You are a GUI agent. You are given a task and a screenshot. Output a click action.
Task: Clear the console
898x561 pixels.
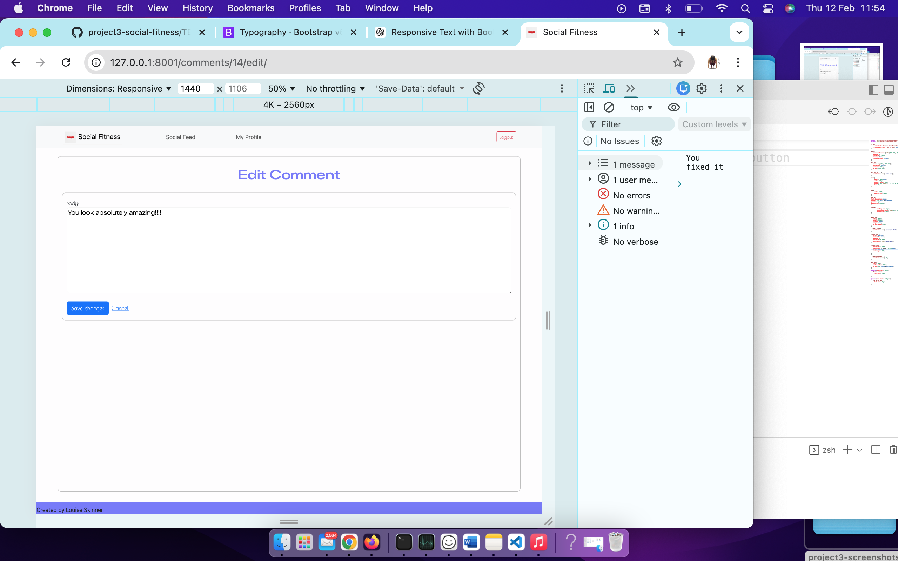[609, 107]
